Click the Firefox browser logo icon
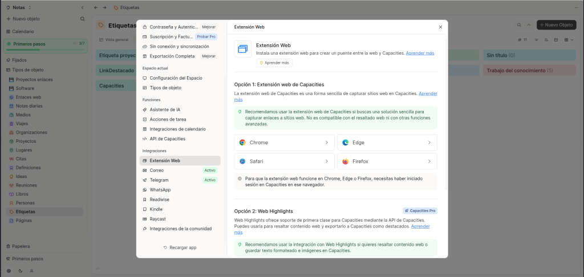The image size is (584, 277). (x=345, y=162)
